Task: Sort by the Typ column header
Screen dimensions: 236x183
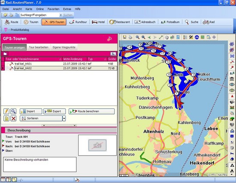Action: [97, 59]
